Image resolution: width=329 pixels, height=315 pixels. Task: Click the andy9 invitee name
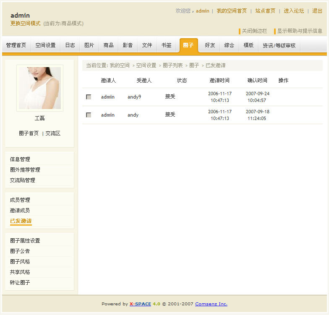point(134,97)
